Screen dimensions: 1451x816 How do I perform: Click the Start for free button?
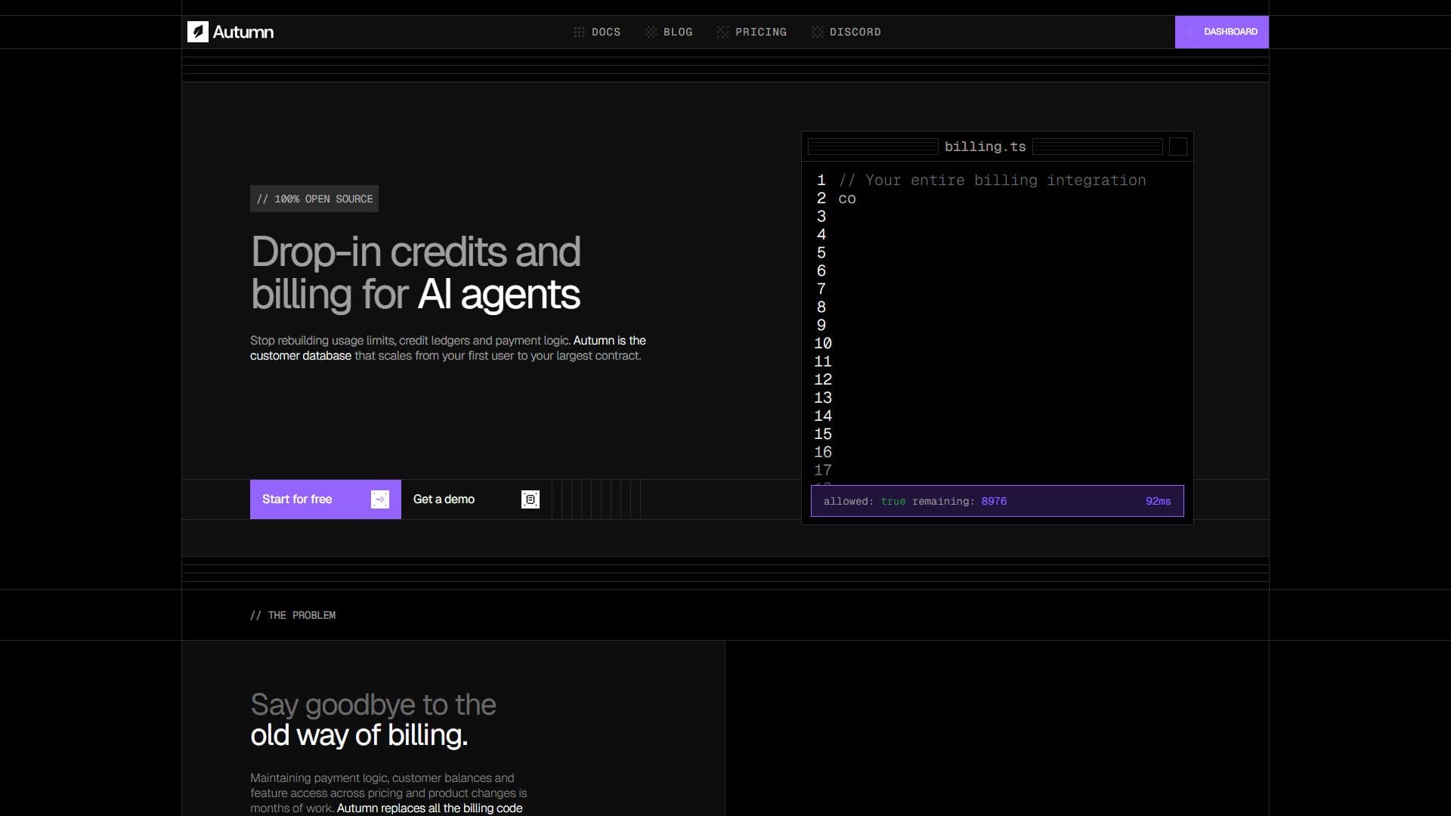pos(325,499)
